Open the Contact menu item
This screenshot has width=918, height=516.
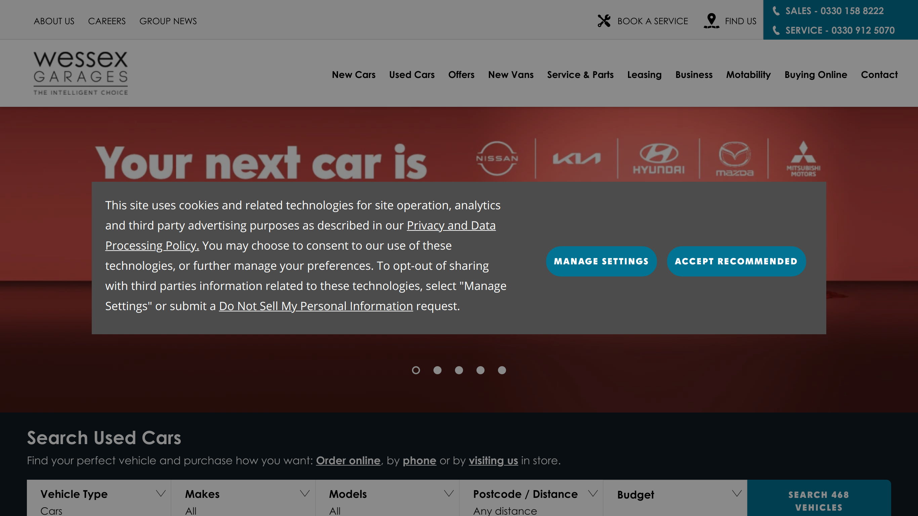tap(879, 75)
